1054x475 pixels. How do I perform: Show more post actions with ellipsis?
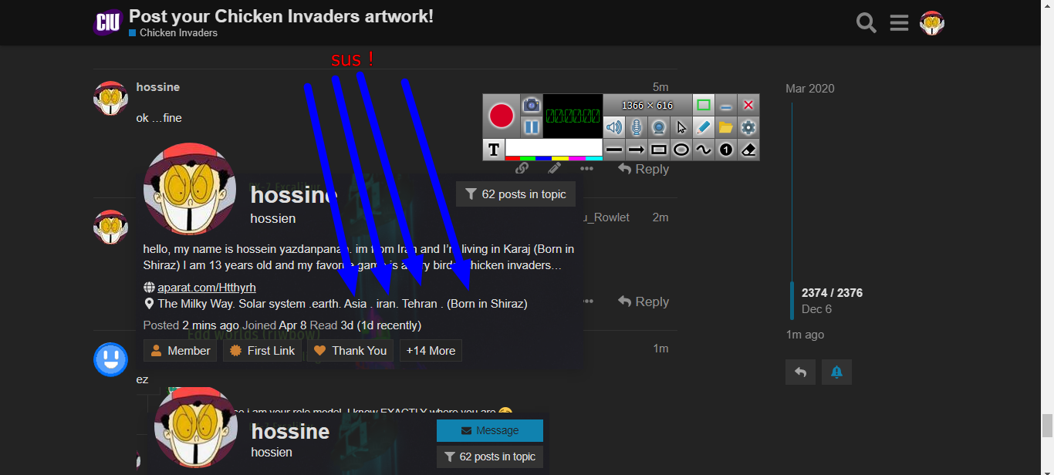587,169
